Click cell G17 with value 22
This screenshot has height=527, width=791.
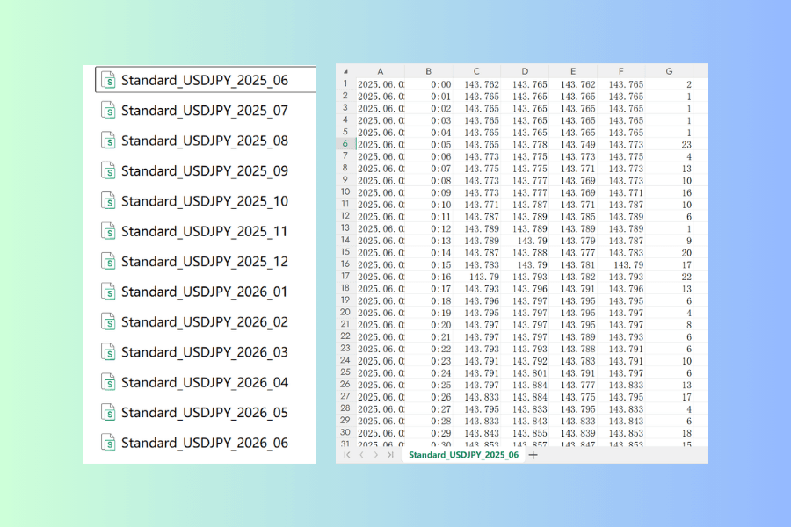point(669,277)
